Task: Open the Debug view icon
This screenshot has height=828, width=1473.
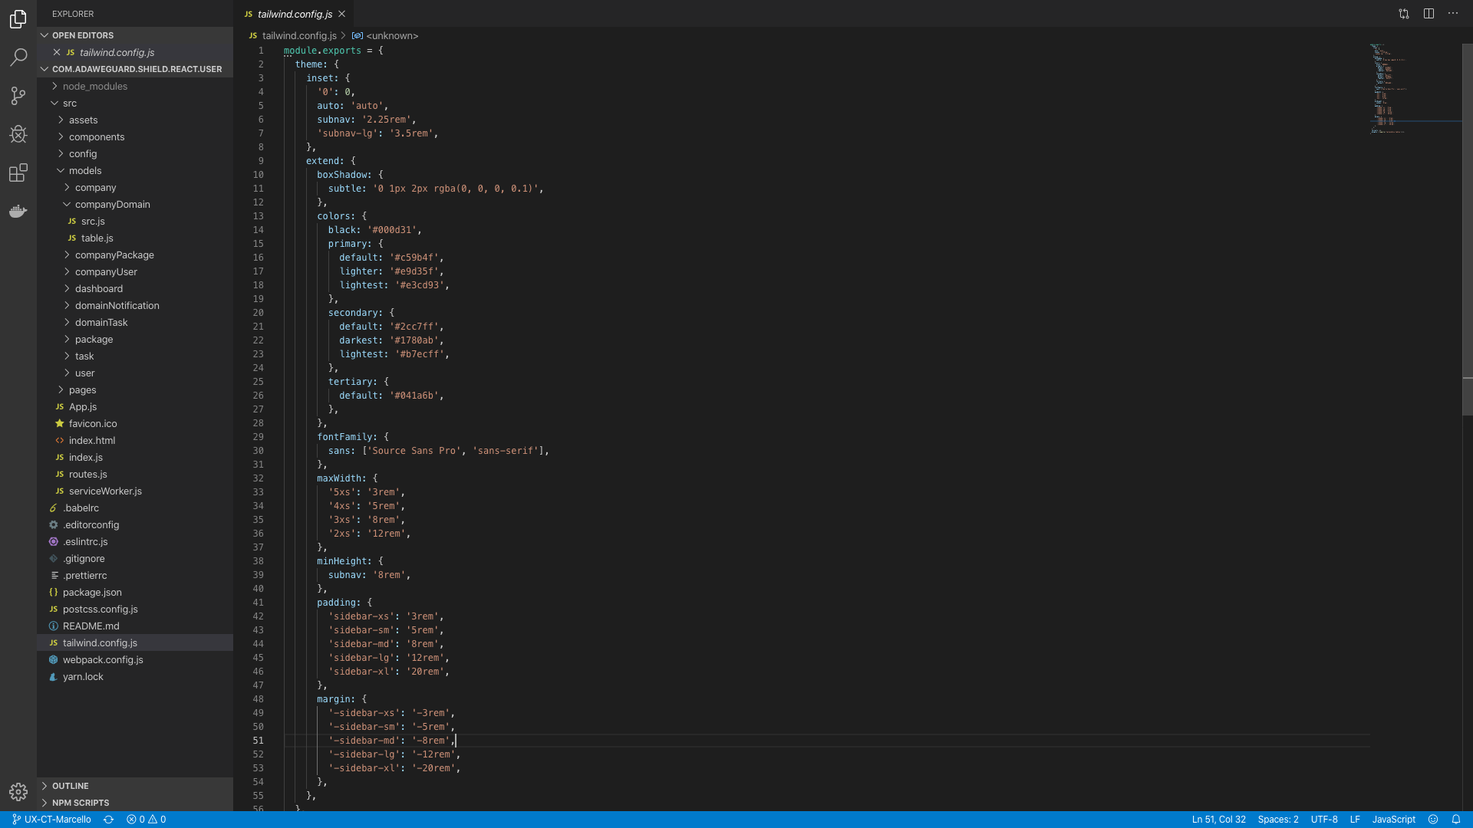Action: (x=18, y=134)
